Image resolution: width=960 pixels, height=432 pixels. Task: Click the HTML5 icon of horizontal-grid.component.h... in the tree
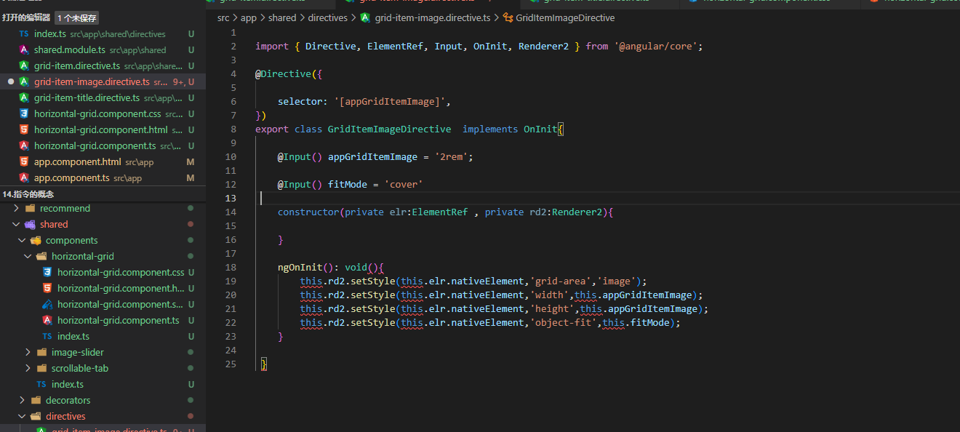click(x=47, y=289)
